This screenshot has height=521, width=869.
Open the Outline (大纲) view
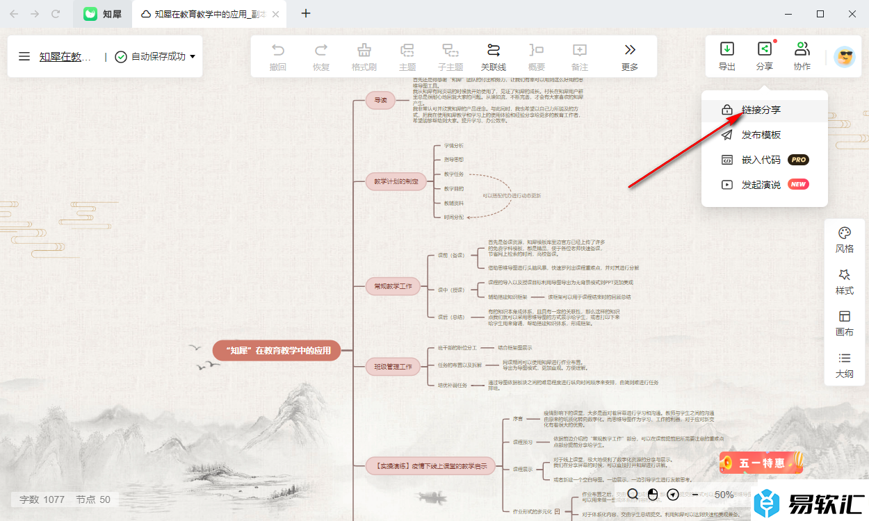click(x=845, y=365)
